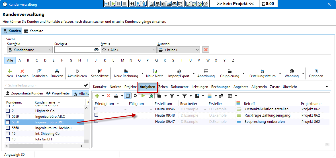
Task: Tick the checkbox for Ingenieurbüro Hochbau
Action: click(x=8, y=128)
